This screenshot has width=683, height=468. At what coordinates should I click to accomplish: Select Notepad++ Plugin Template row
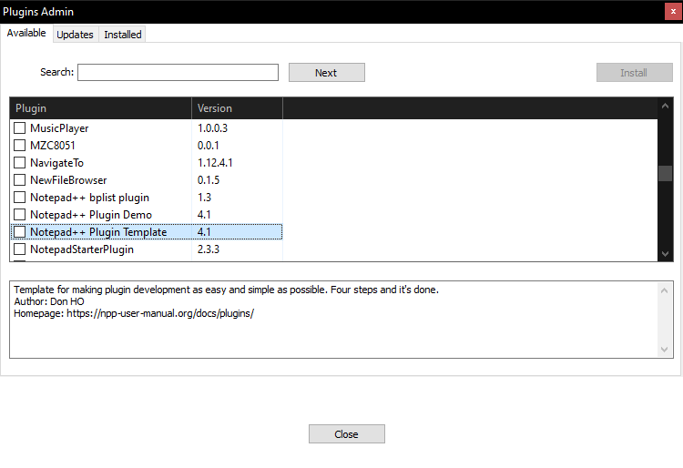coord(147,231)
